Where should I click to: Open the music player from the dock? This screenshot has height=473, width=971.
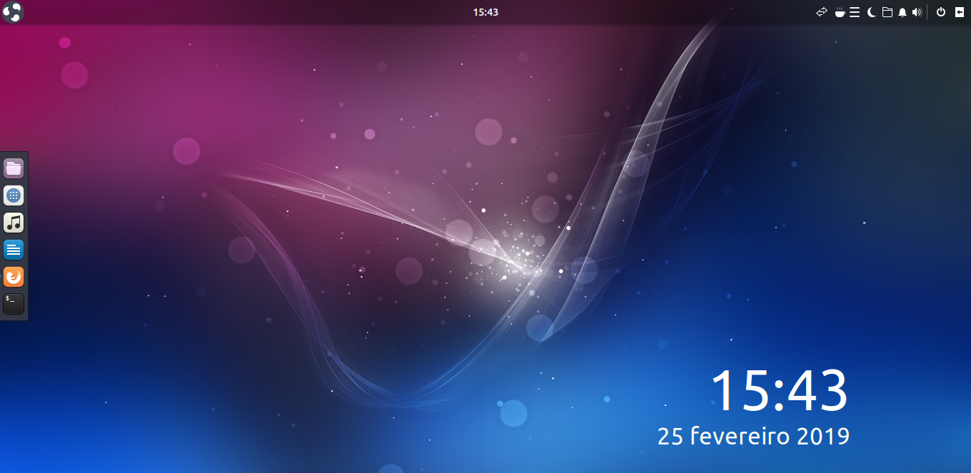14,223
